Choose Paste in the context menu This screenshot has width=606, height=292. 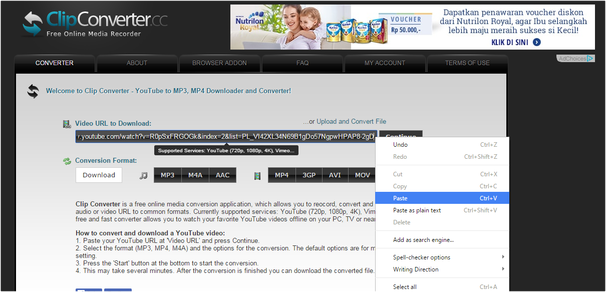pyautogui.click(x=442, y=198)
